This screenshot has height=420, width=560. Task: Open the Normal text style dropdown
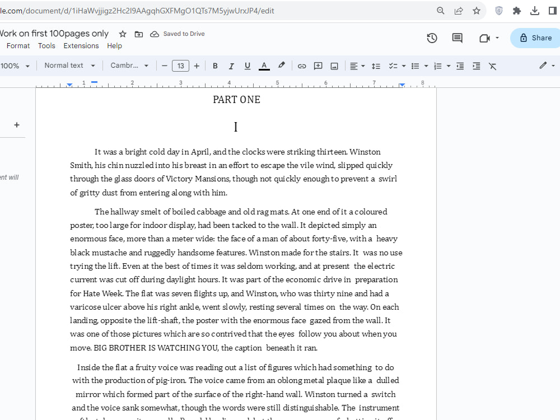tap(67, 66)
